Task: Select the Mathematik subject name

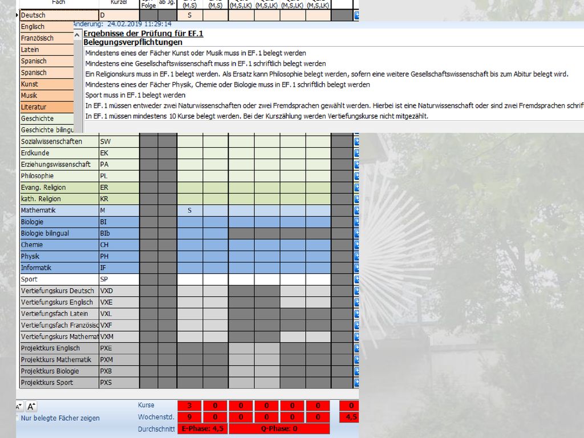Action: (x=59, y=210)
